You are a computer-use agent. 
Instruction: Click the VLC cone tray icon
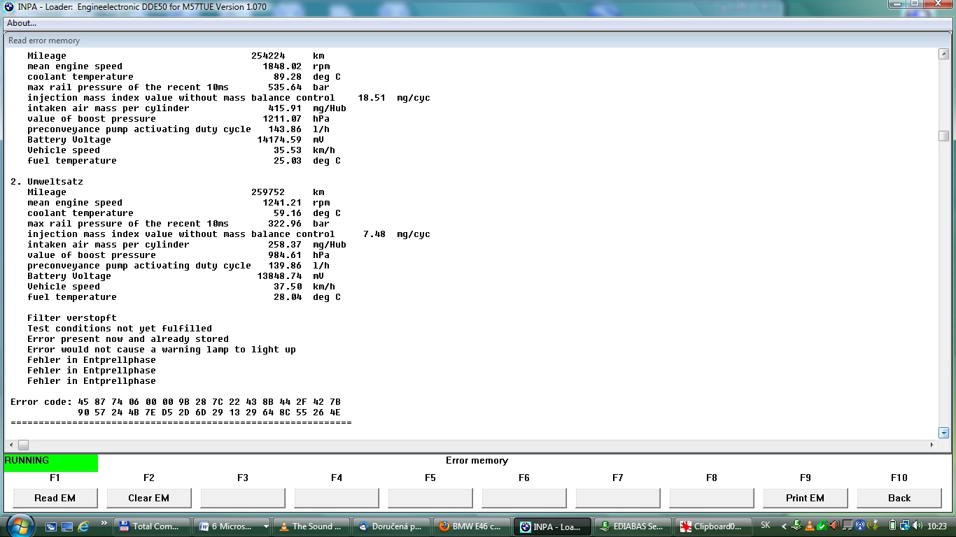(x=810, y=526)
